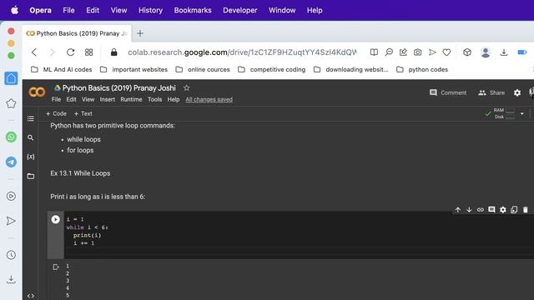Open find and replace in Colab sidebar
The image size is (534, 300).
31,137
